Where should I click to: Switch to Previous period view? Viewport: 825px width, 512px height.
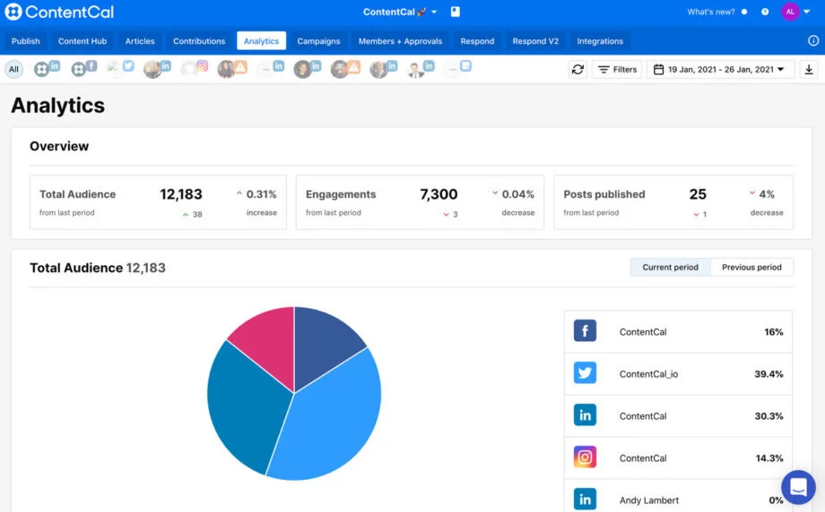click(x=751, y=268)
